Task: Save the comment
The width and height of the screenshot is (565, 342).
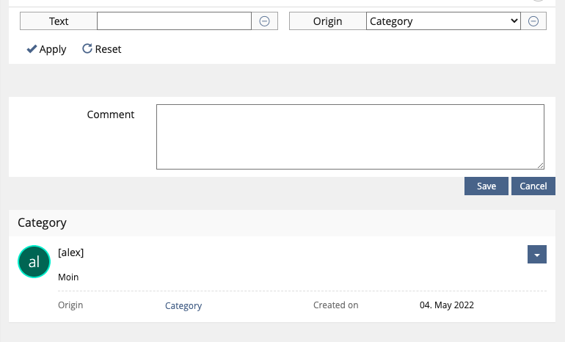Action: (486, 186)
